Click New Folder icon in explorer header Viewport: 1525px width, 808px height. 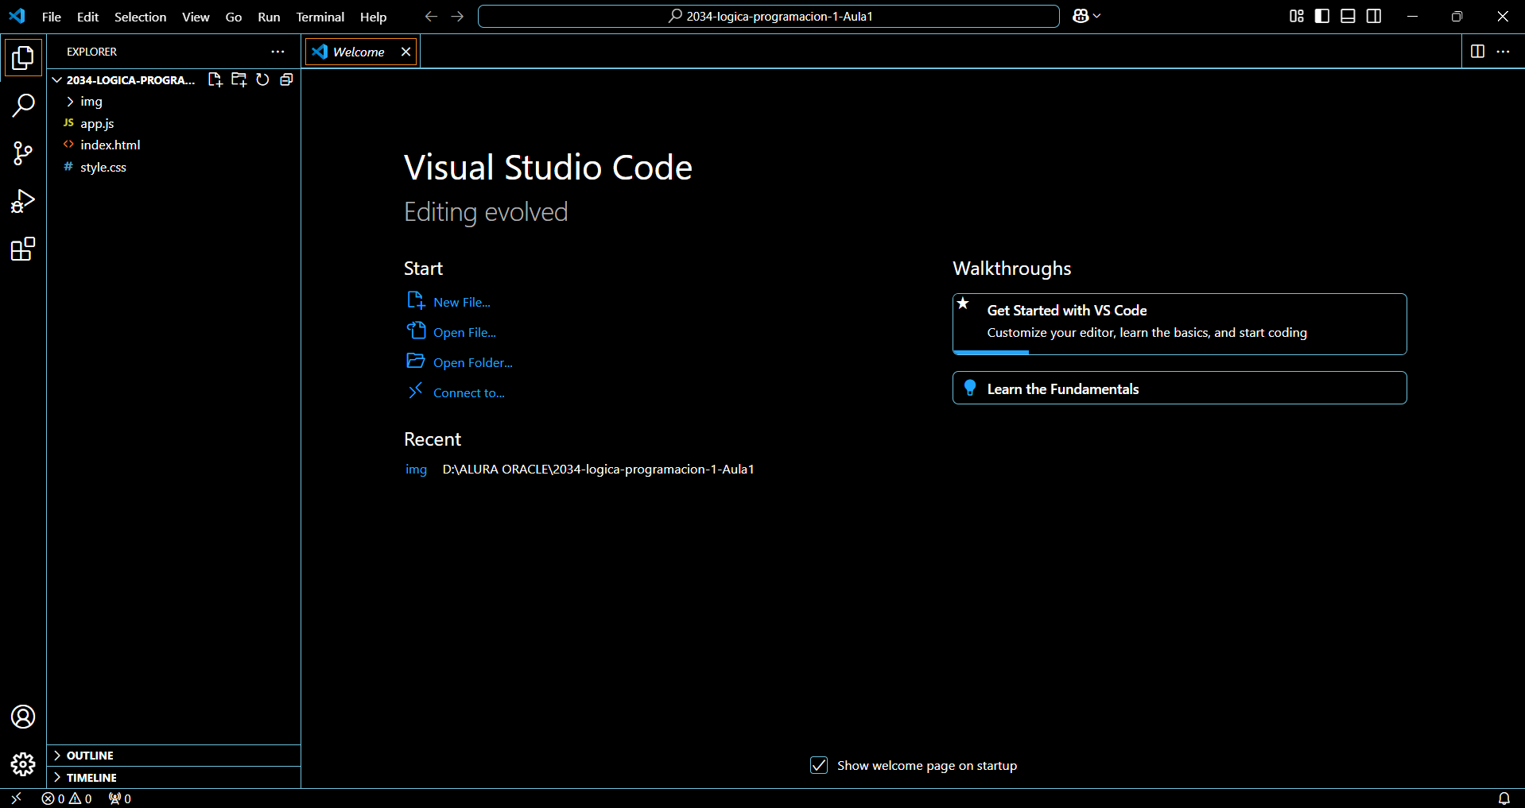239,79
